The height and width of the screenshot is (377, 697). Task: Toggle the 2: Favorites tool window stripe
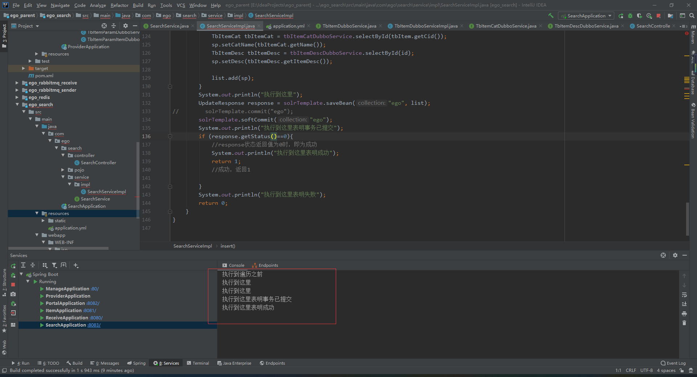pos(4,319)
